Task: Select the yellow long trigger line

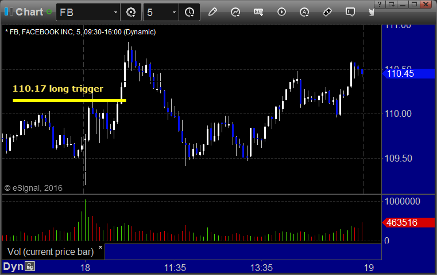Action: [69, 100]
